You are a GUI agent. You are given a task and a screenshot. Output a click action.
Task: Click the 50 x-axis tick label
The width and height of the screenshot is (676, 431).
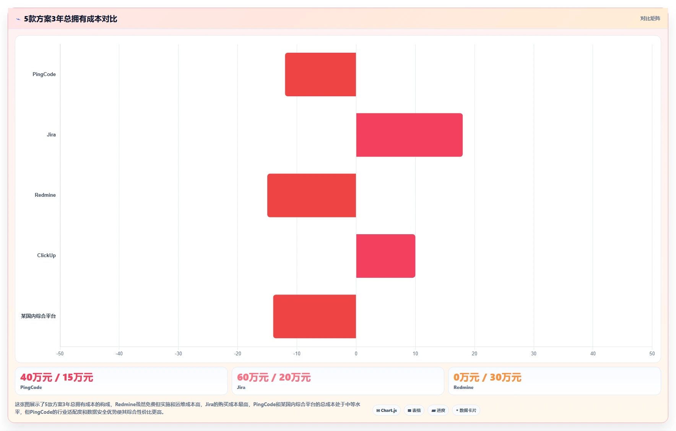pos(652,353)
